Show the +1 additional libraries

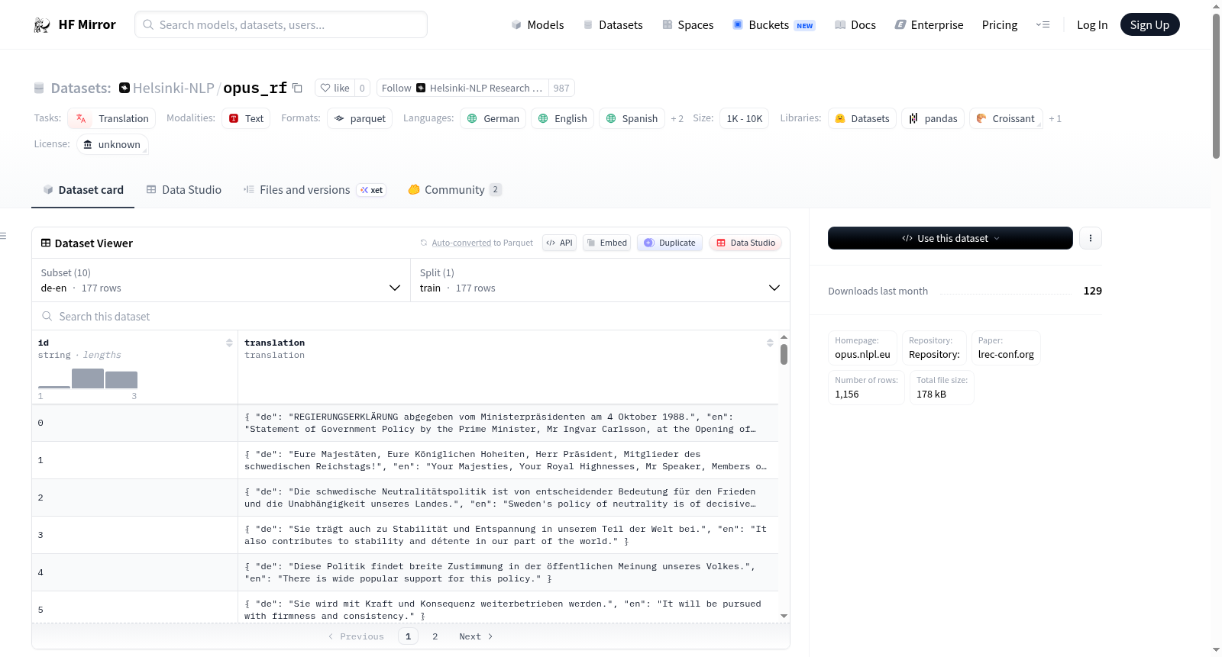1055,119
